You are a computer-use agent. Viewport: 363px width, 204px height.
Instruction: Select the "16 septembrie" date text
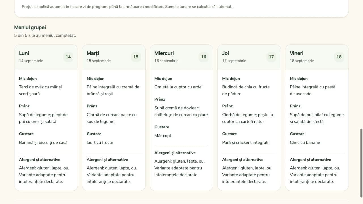(x=166, y=61)
